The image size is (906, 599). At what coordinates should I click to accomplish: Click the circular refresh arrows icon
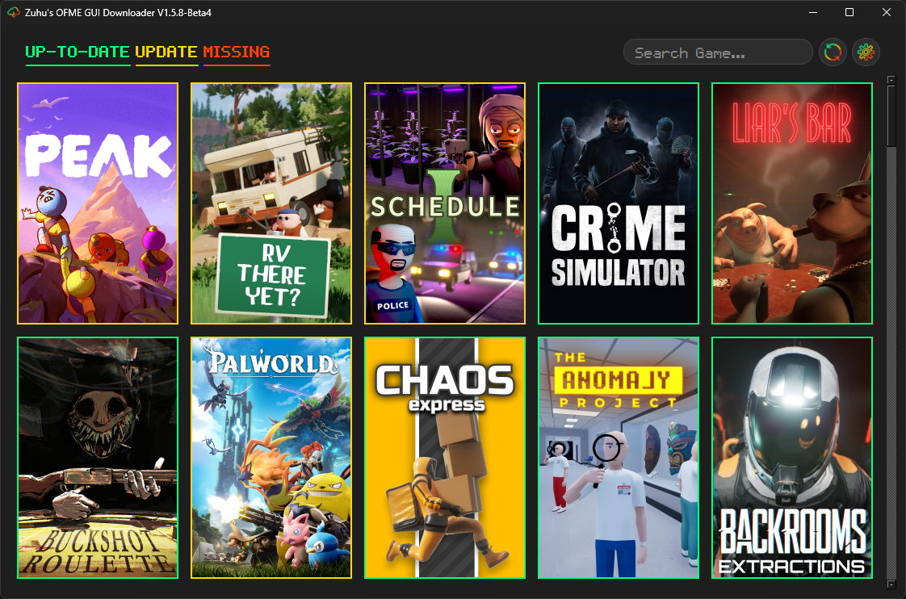(833, 52)
